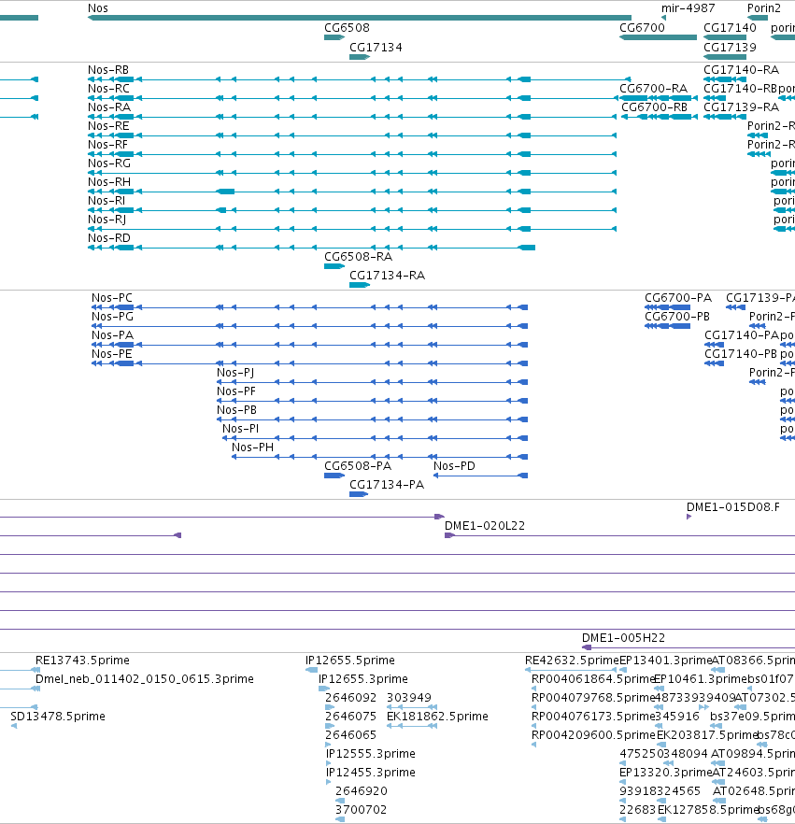This screenshot has height=824, width=795.
Task: Select the mir-4987 gene label
Action: [688, 8]
